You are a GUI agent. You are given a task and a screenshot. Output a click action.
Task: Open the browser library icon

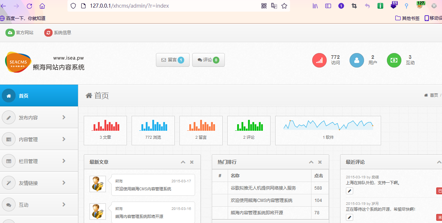315,6
